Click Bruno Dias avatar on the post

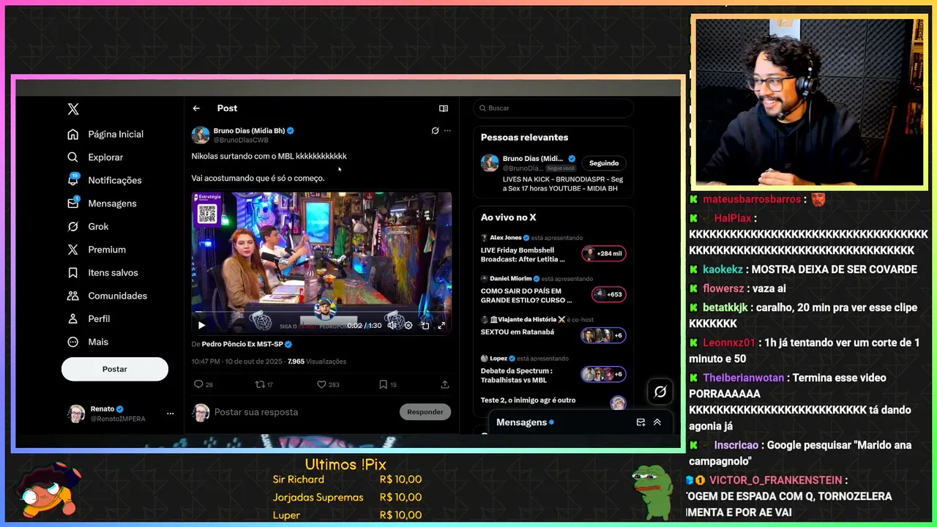tap(201, 135)
